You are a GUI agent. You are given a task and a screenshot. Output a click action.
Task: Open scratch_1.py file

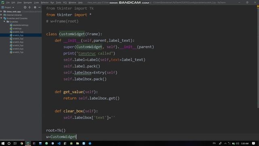coord(18,32)
